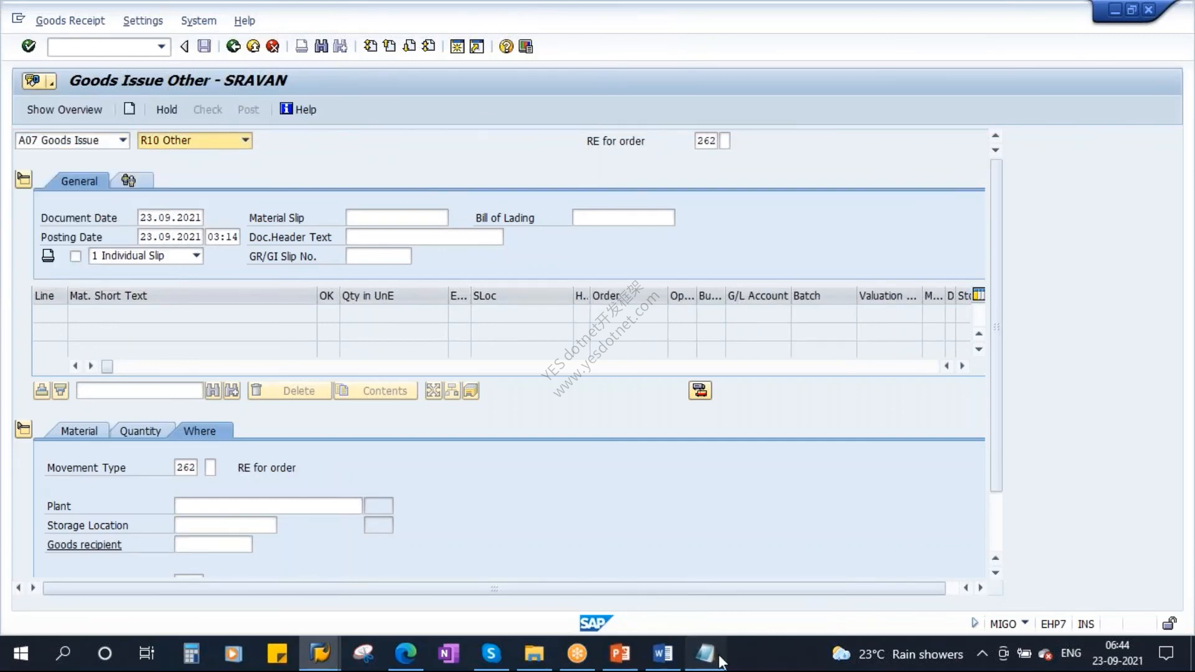Expand the command field dropdown arrow
1195x672 pixels.
(x=161, y=47)
